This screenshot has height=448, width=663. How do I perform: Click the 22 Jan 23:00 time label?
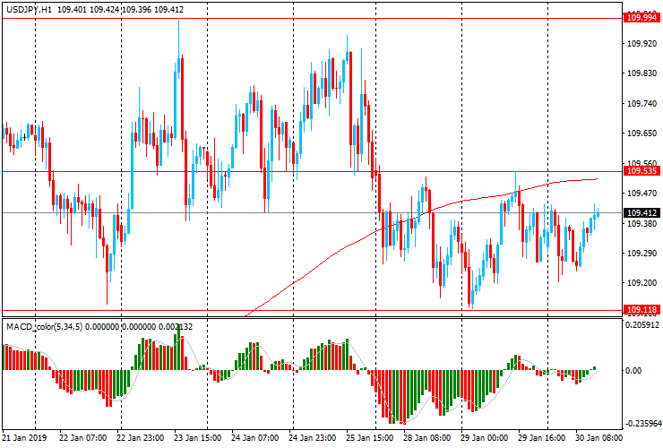click(x=139, y=439)
